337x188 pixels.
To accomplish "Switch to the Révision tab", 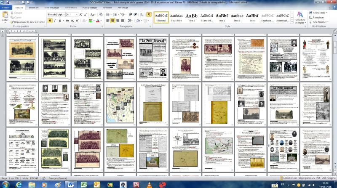I will [x=107, y=8].
